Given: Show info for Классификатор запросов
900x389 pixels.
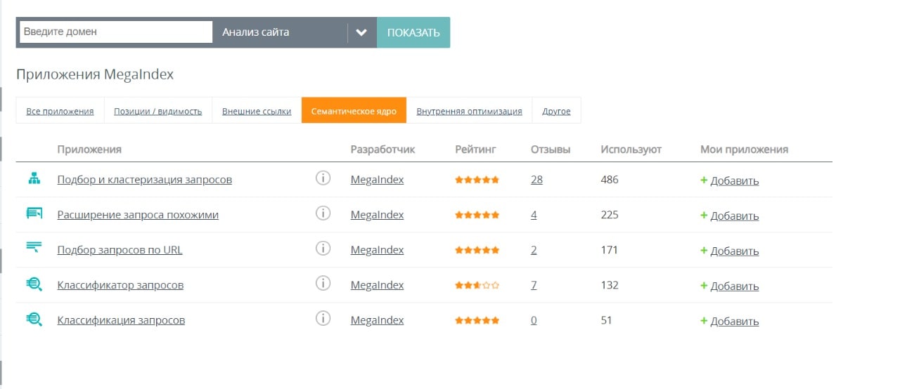Looking at the screenshot, I should coord(323,284).
